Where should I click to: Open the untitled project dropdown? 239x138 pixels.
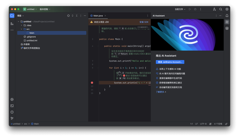(30, 9)
